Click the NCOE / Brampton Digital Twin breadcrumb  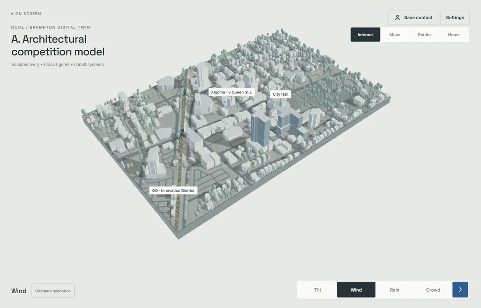coord(51,27)
